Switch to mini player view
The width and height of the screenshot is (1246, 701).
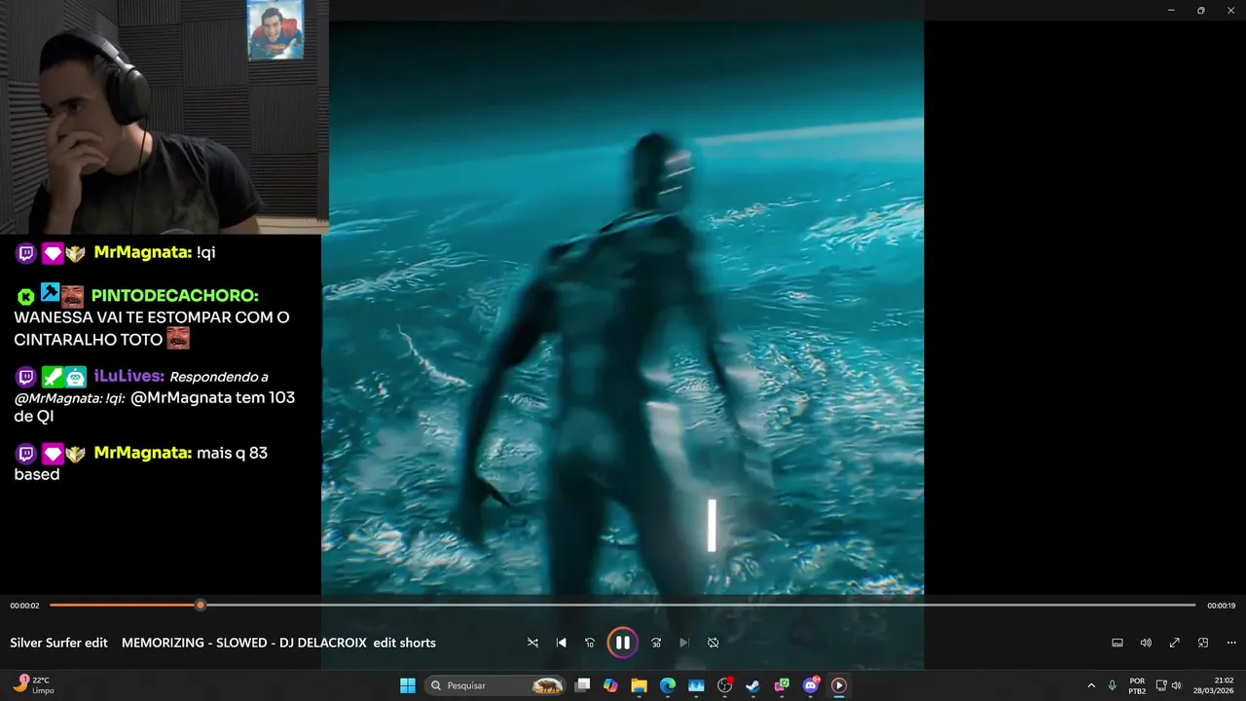(1203, 643)
